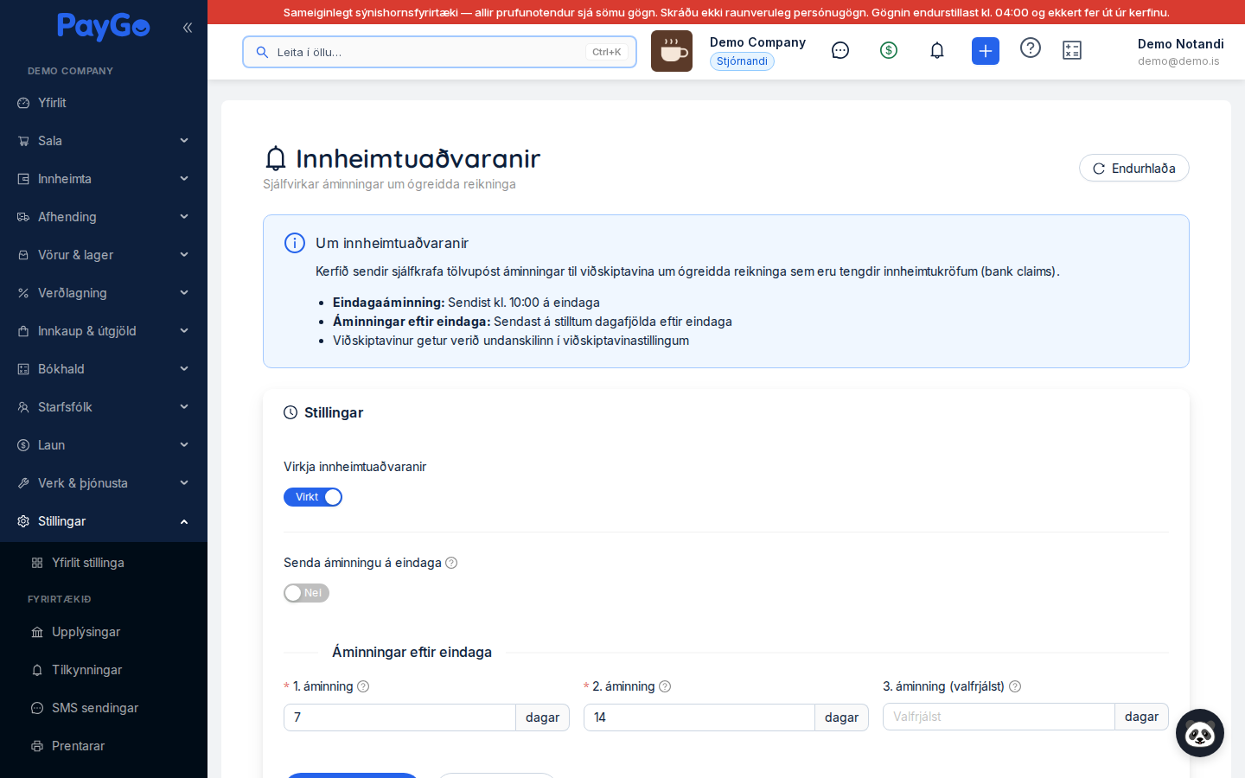Expand the Bókhald menu
The height and width of the screenshot is (778, 1245).
click(104, 369)
